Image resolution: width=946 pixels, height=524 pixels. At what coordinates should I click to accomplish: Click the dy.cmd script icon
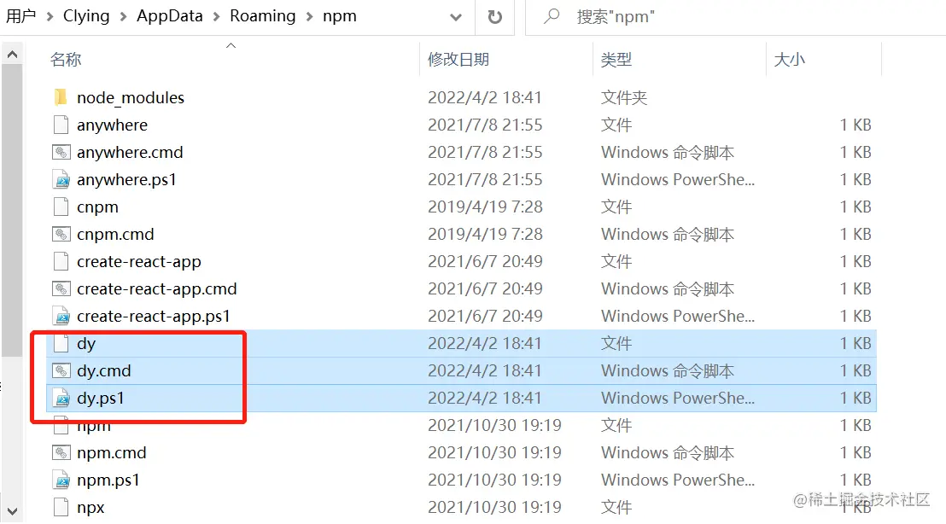point(61,371)
